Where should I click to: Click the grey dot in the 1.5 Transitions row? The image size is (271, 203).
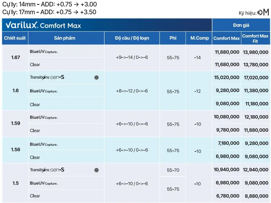[96, 170]
